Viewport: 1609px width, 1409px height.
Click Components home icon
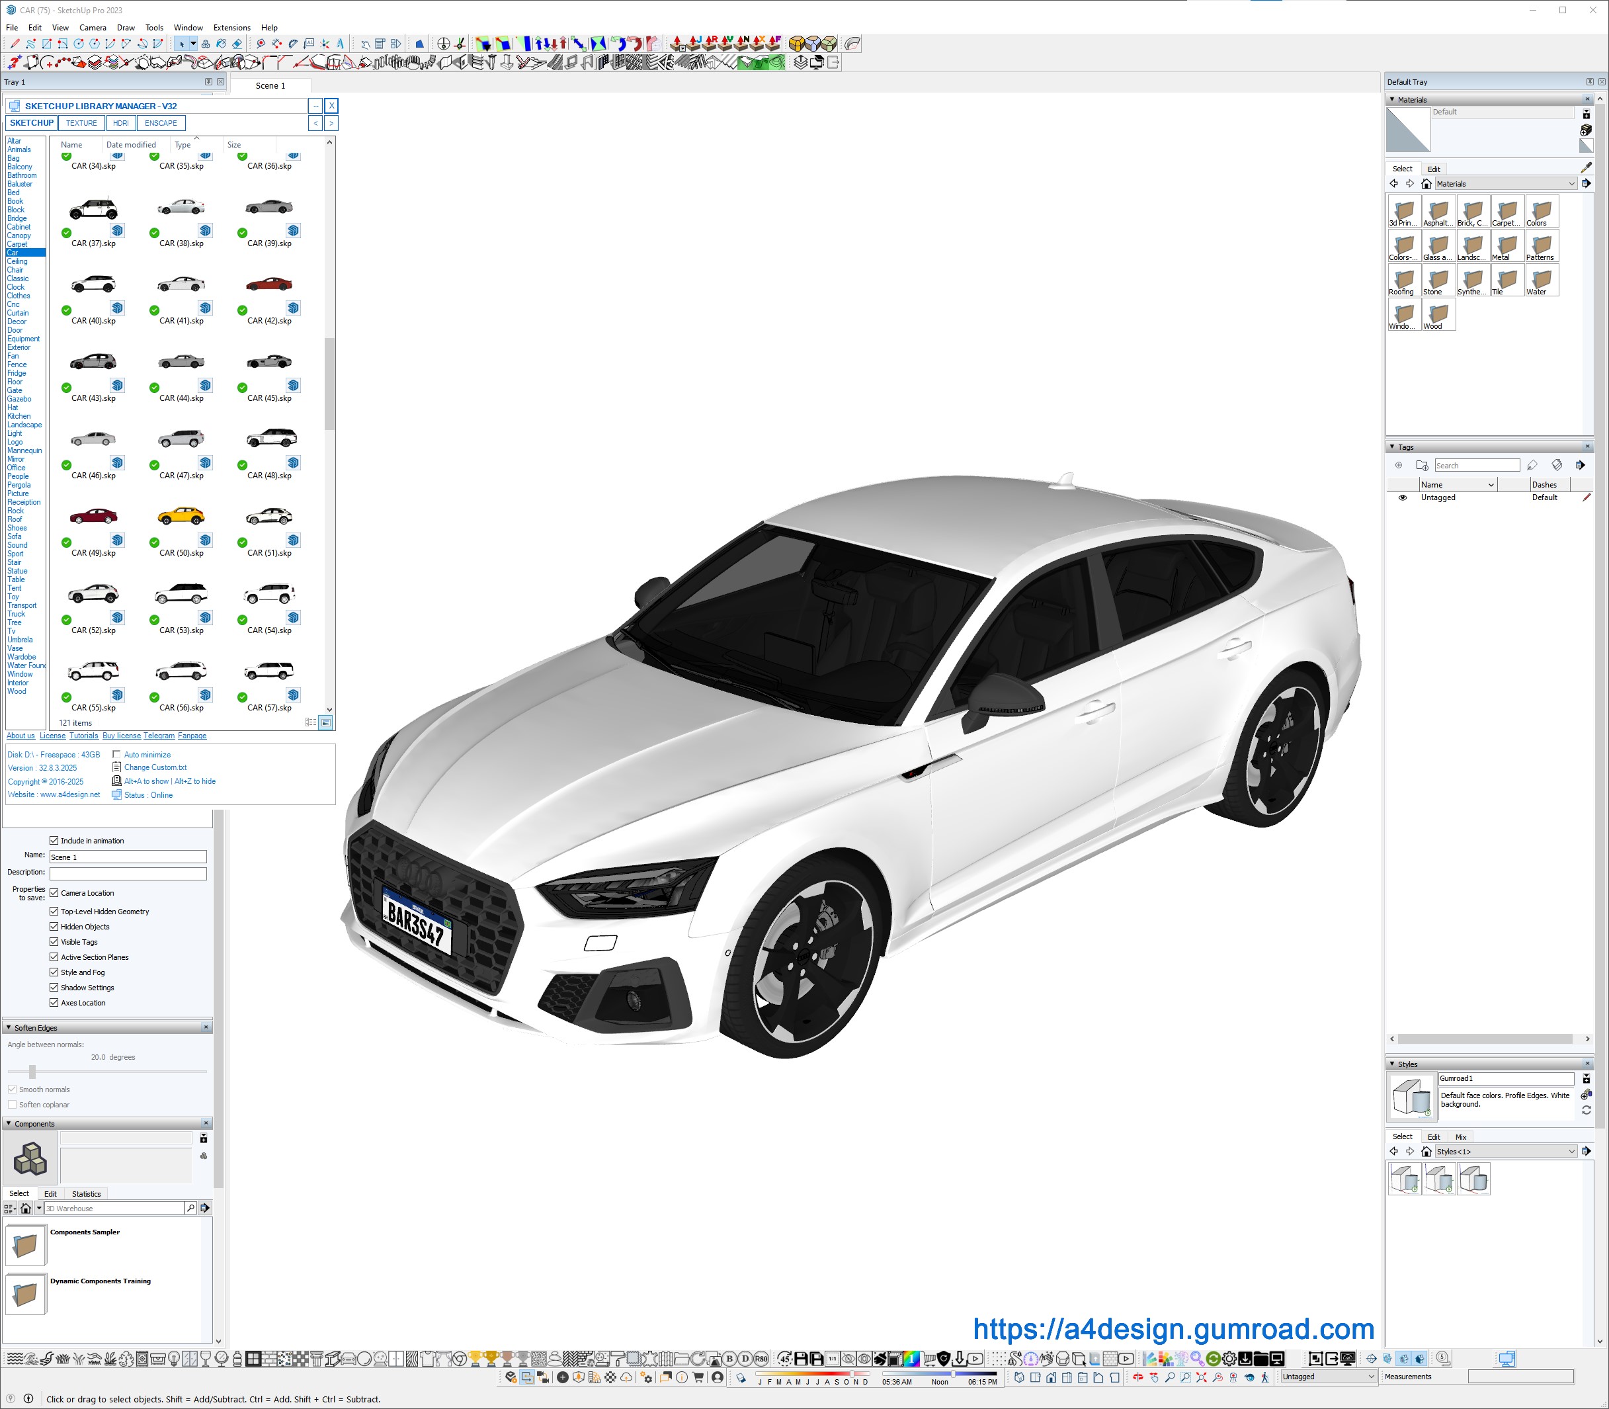pos(26,1209)
